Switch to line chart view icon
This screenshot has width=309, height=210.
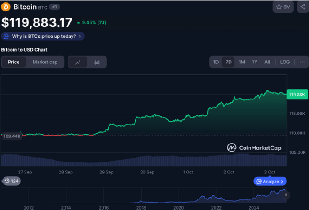tap(78, 62)
